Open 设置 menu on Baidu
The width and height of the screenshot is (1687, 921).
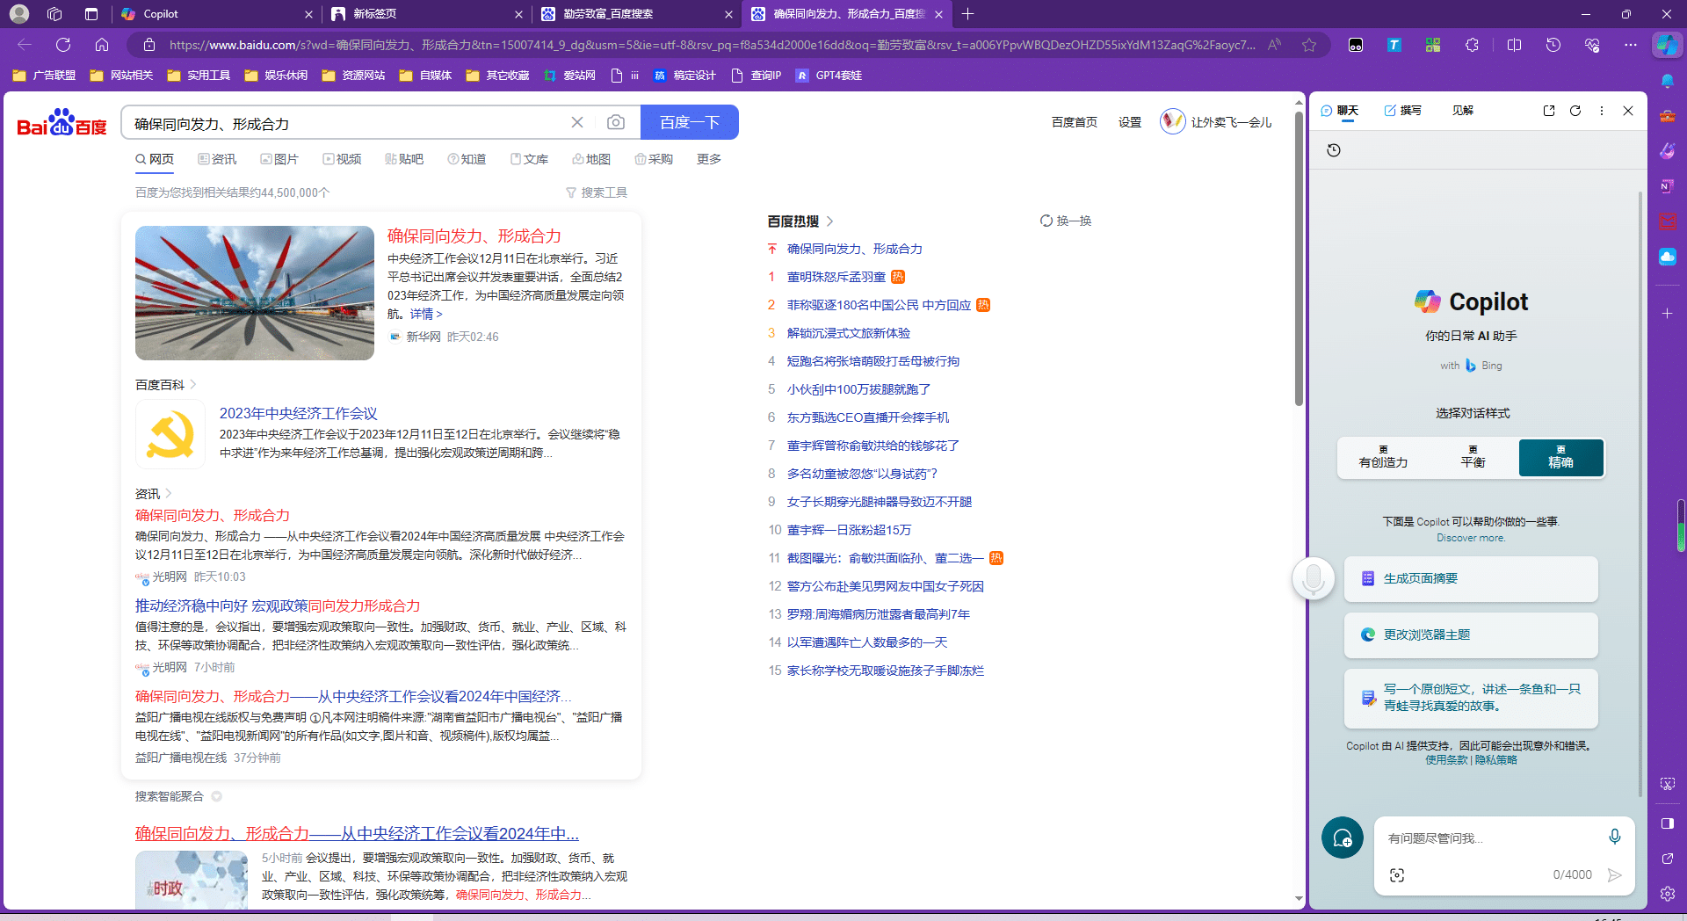coord(1130,122)
